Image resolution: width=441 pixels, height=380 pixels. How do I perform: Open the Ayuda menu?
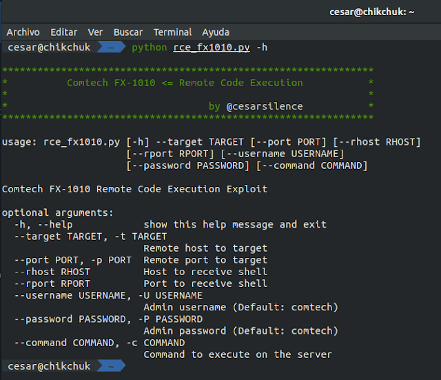point(216,32)
